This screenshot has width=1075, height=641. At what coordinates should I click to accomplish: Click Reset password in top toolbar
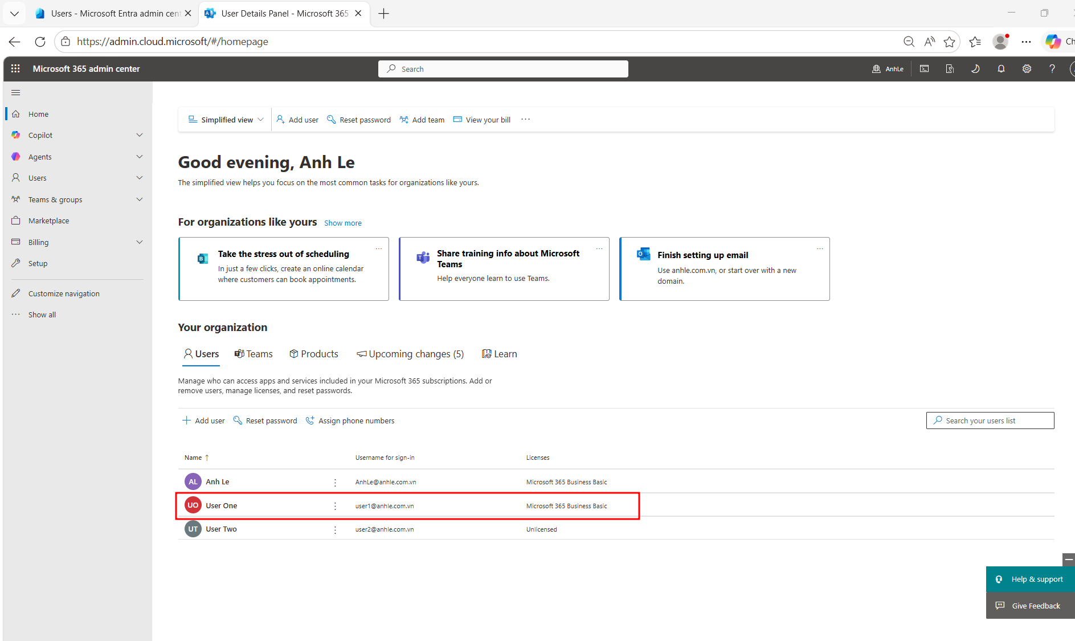[359, 120]
